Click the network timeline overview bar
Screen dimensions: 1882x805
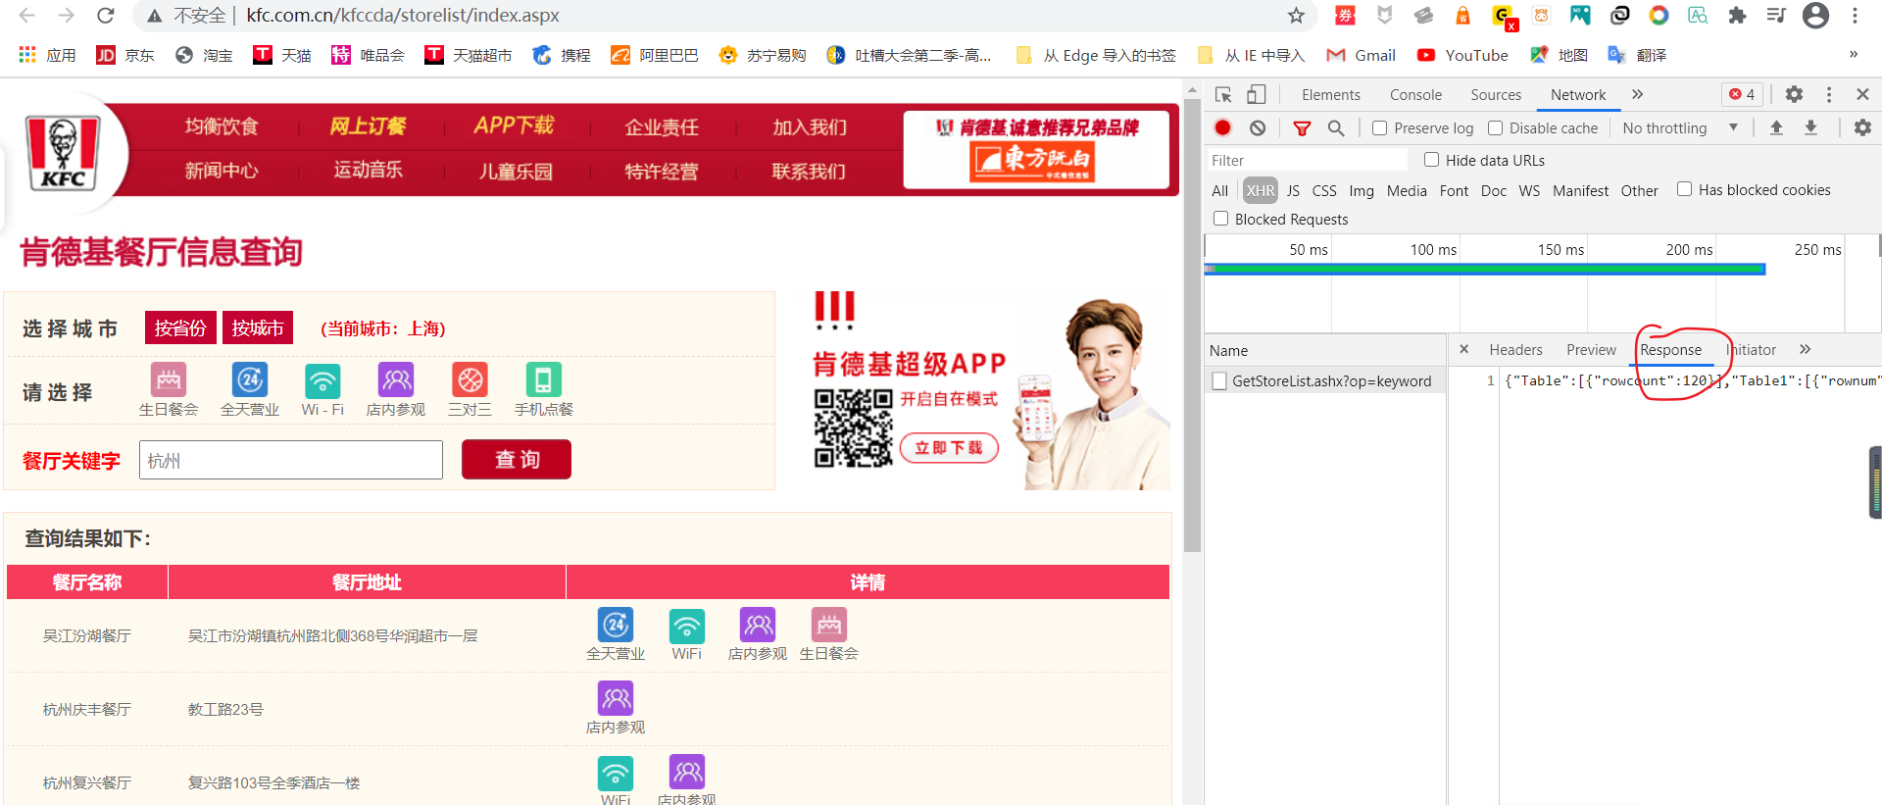tap(1485, 269)
